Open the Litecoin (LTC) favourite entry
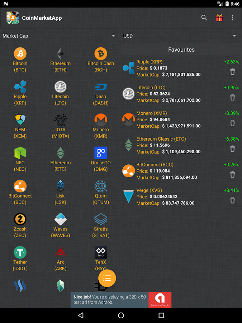Screen dimensions: 242x323 click(x=181, y=94)
